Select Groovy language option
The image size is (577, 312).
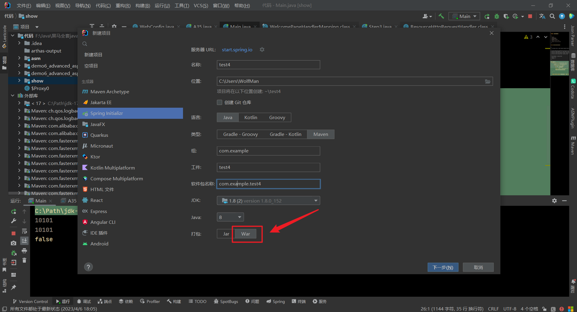(277, 118)
